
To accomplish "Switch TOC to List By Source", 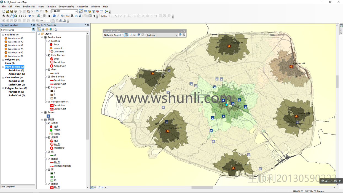I will [x=43, y=29].
